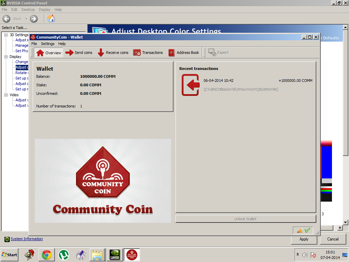Click the CommunityCoin wallet title bar icon
The height and width of the screenshot is (262, 349).
coord(33,37)
